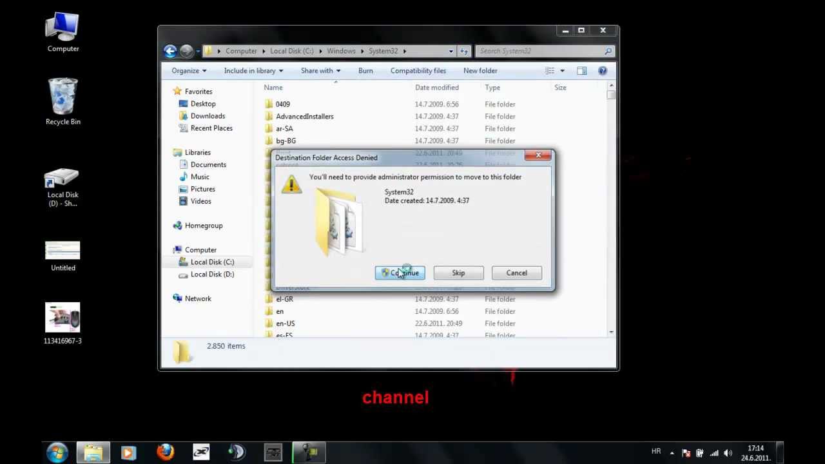Expand the Share with dropdown

[x=320, y=71]
